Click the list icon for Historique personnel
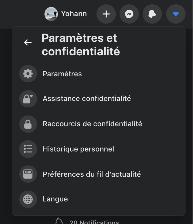193x224 pixels. 28,149
